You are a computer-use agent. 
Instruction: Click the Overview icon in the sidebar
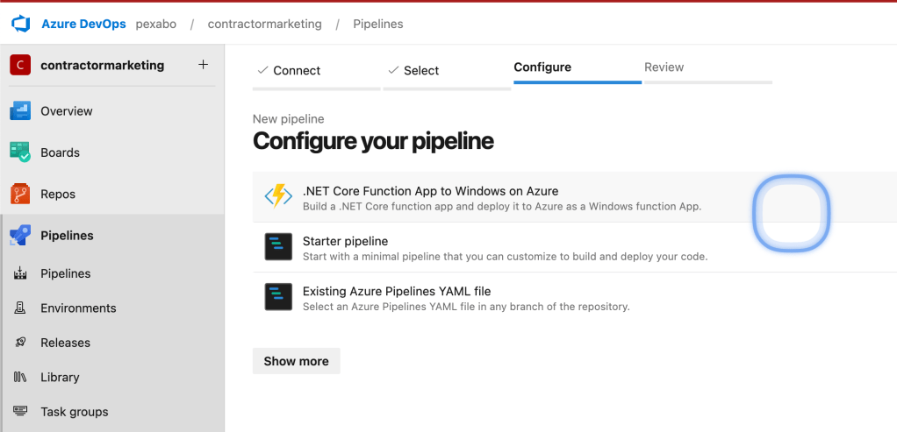(x=20, y=111)
